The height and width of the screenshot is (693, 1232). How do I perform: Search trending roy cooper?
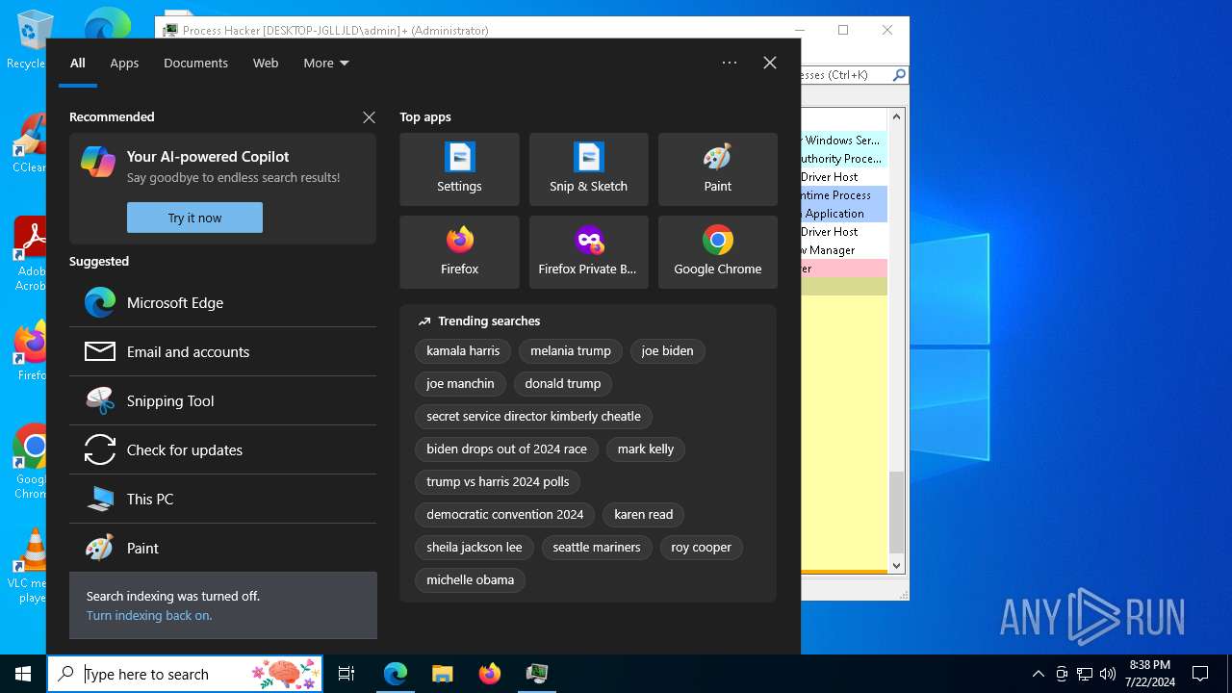point(701,548)
